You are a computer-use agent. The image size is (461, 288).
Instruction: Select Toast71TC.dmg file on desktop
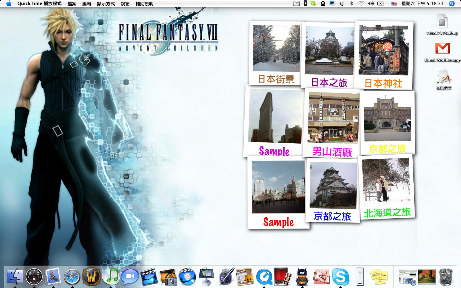[x=442, y=25]
